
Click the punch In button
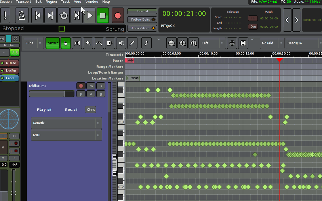[x=253, y=18]
